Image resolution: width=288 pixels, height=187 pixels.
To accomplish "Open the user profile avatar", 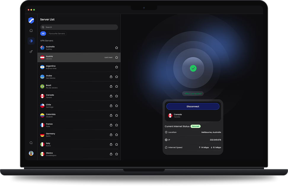I will 31,153.
